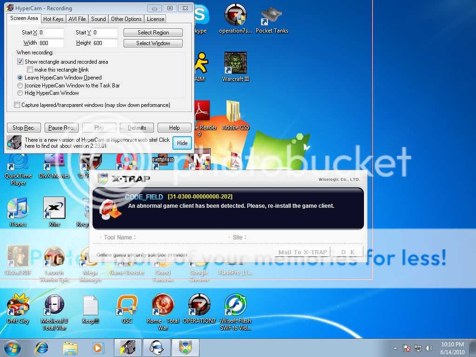Click the Width input field
Viewport: 476px width, 357px height.
(51, 43)
